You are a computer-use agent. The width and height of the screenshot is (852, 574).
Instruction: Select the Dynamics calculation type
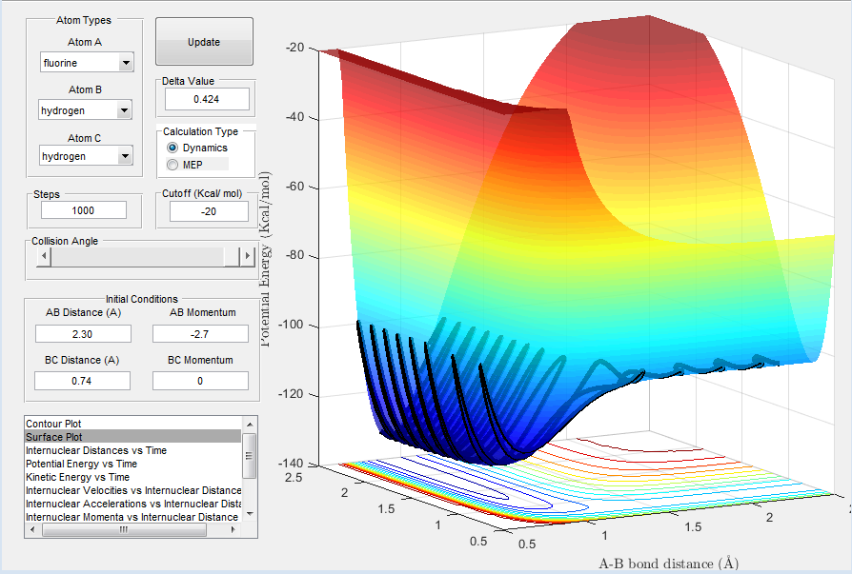click(172, 148)
